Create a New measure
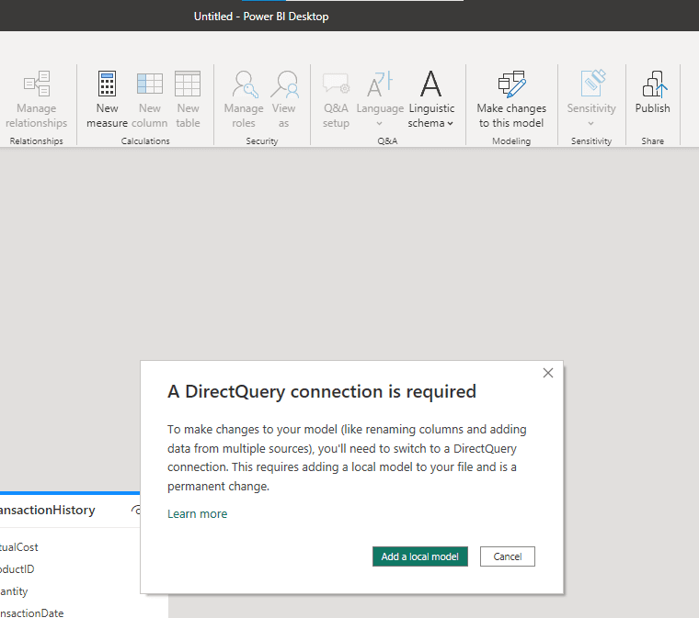 (107, 99)
